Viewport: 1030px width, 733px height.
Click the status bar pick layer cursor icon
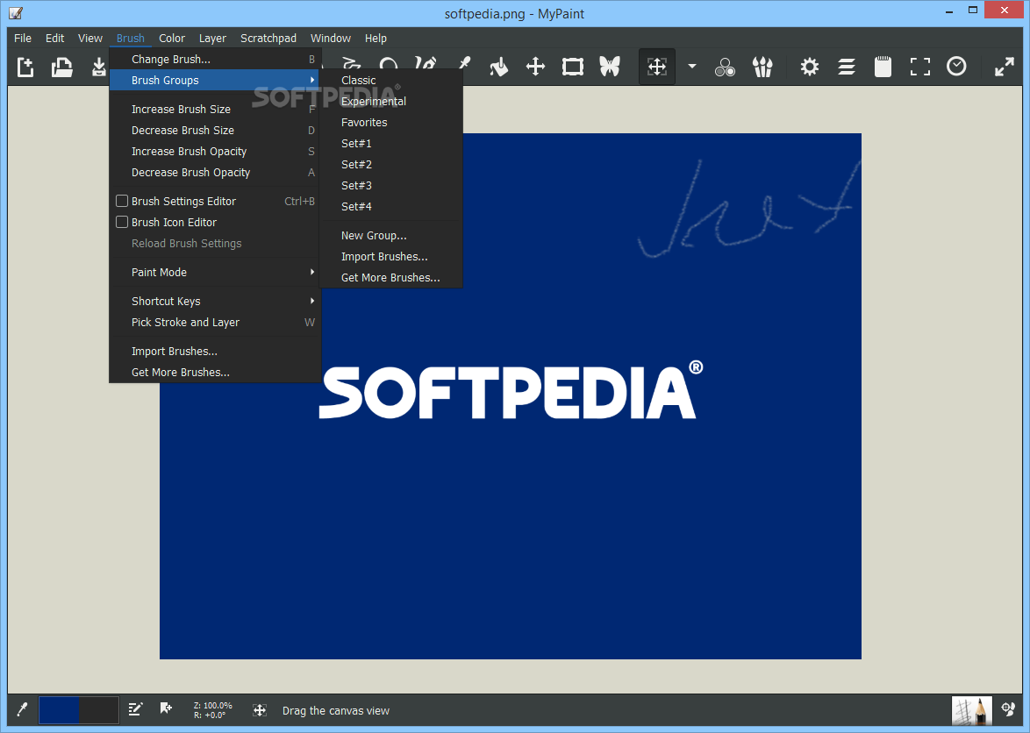(x=166, y=708)
